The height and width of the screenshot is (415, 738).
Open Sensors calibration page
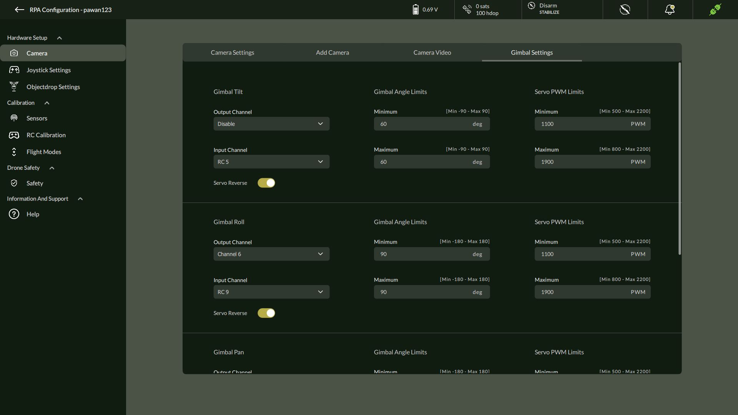(x=63, y=118)
